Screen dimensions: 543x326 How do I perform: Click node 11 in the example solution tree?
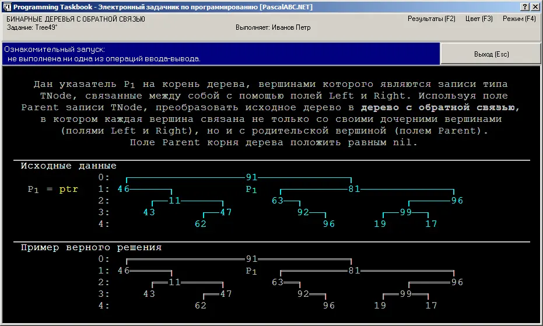(x=174, y=282)
